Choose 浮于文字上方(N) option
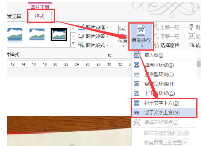This screenshot has height=146, width=201. click(164, 113)
